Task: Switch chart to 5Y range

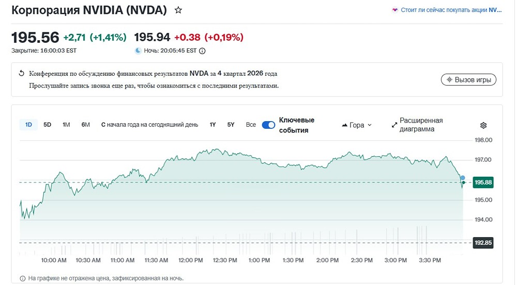Action: (x=231, y=125)
